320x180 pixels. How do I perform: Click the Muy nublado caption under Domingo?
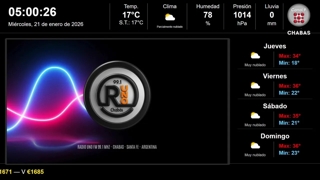[x=255, y=155]
